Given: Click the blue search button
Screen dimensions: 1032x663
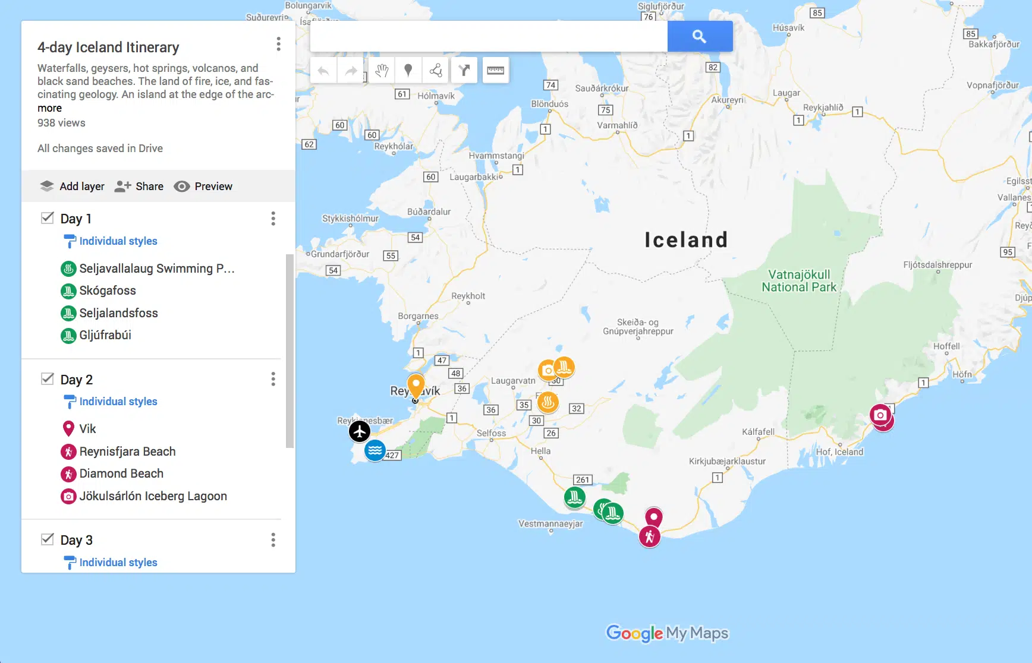Looking at the screenshot, I should click(699, 37).
